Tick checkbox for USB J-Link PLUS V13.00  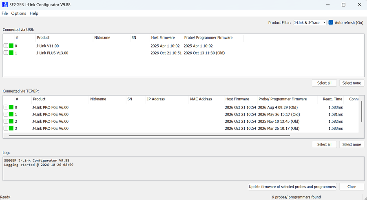[6, 53]
